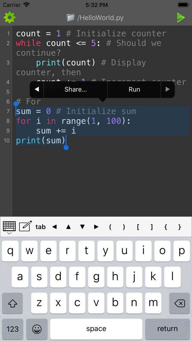Image resolution: width=192 pixels, height=342 pixels.
Task: Hide the keyboard with the keyboard icon
Action: click(9, 227)
